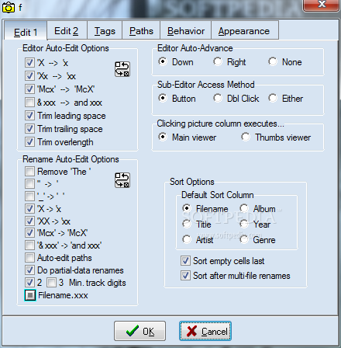This screenshot has height=348, width=341.
Task: Set auto-advance to None
Action: 273,61
